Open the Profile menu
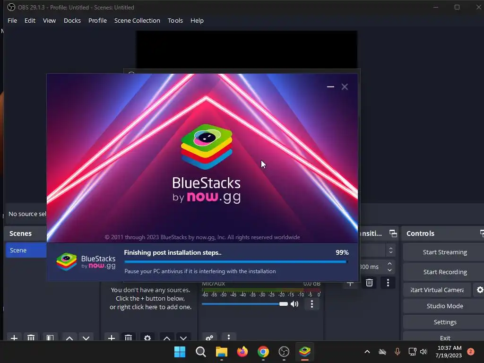484x363 pixels. tap(97, 20)
